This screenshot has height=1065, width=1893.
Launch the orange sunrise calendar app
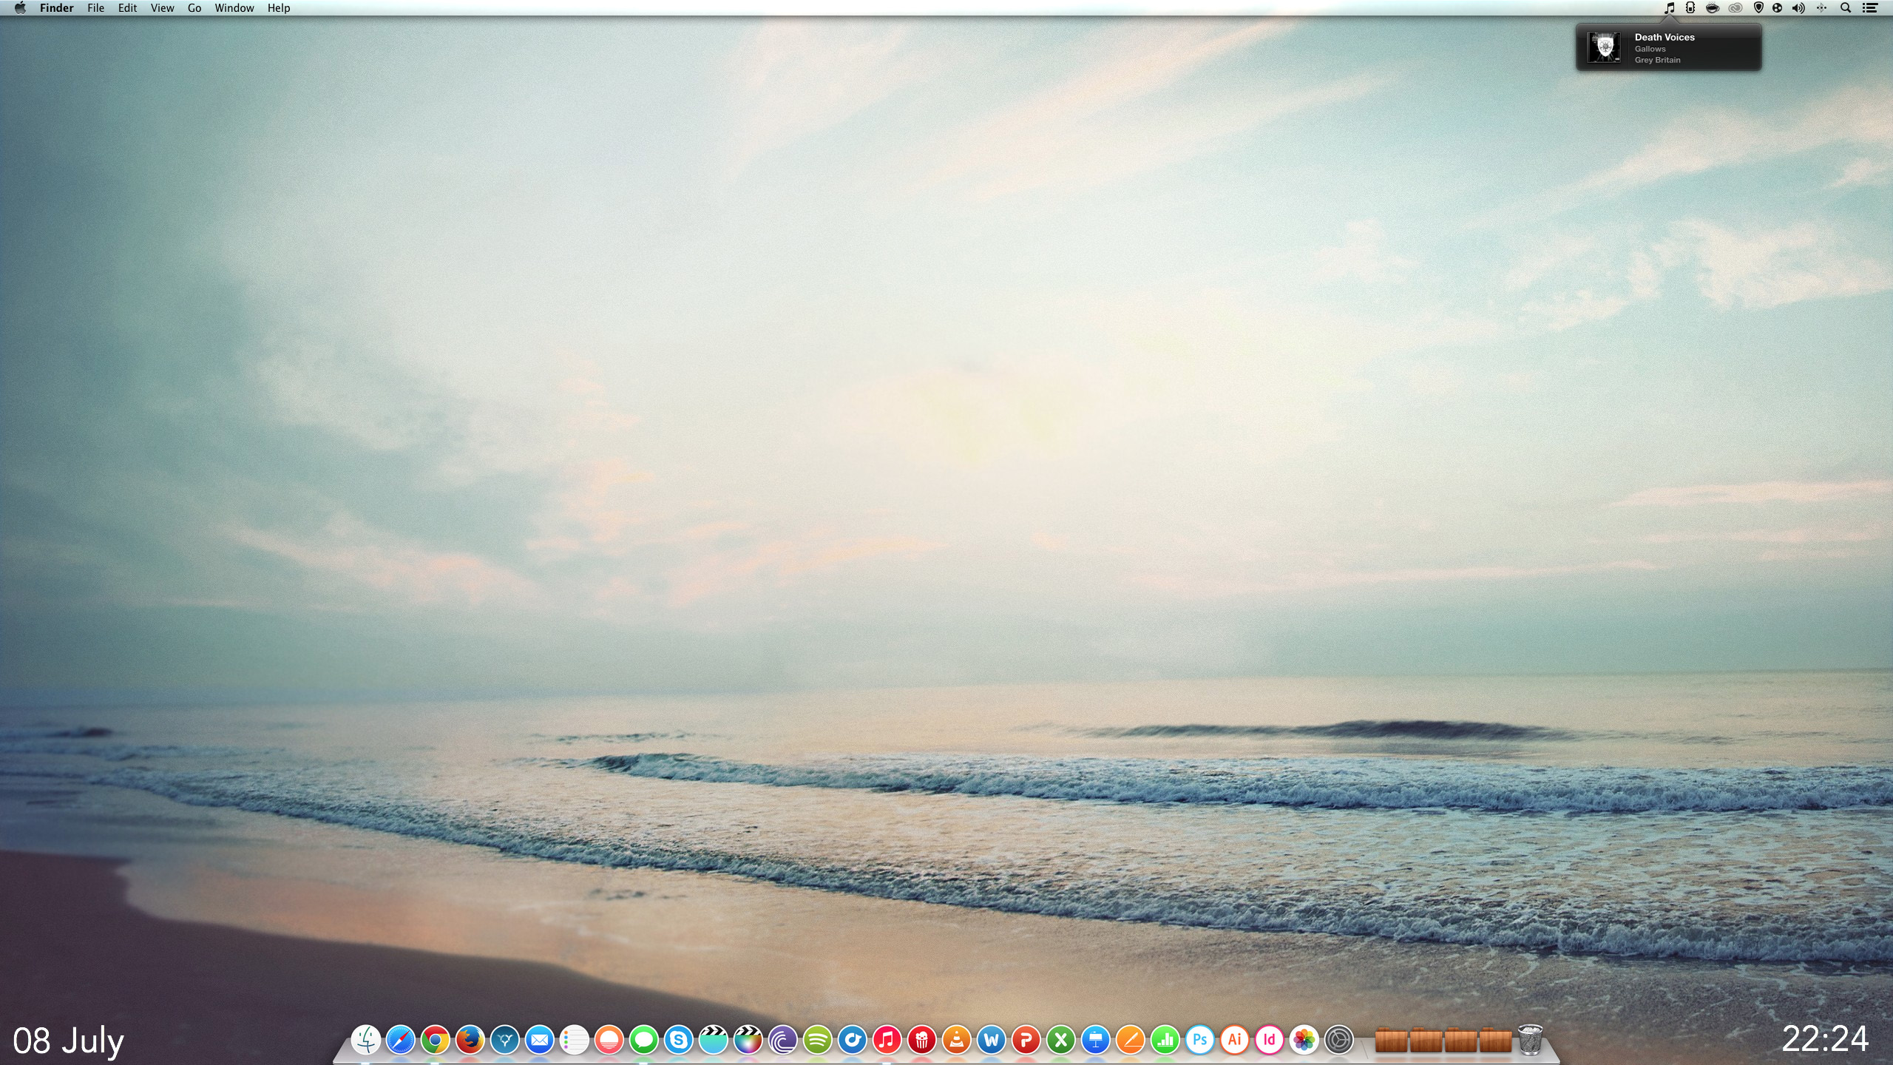[609, 1040]
